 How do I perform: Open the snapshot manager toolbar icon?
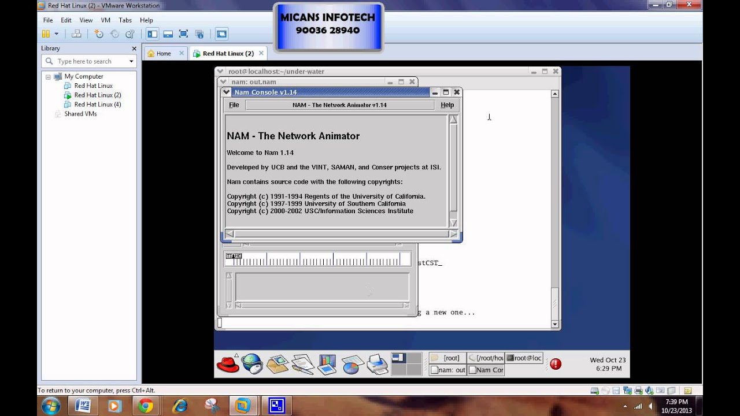(130, 34)
